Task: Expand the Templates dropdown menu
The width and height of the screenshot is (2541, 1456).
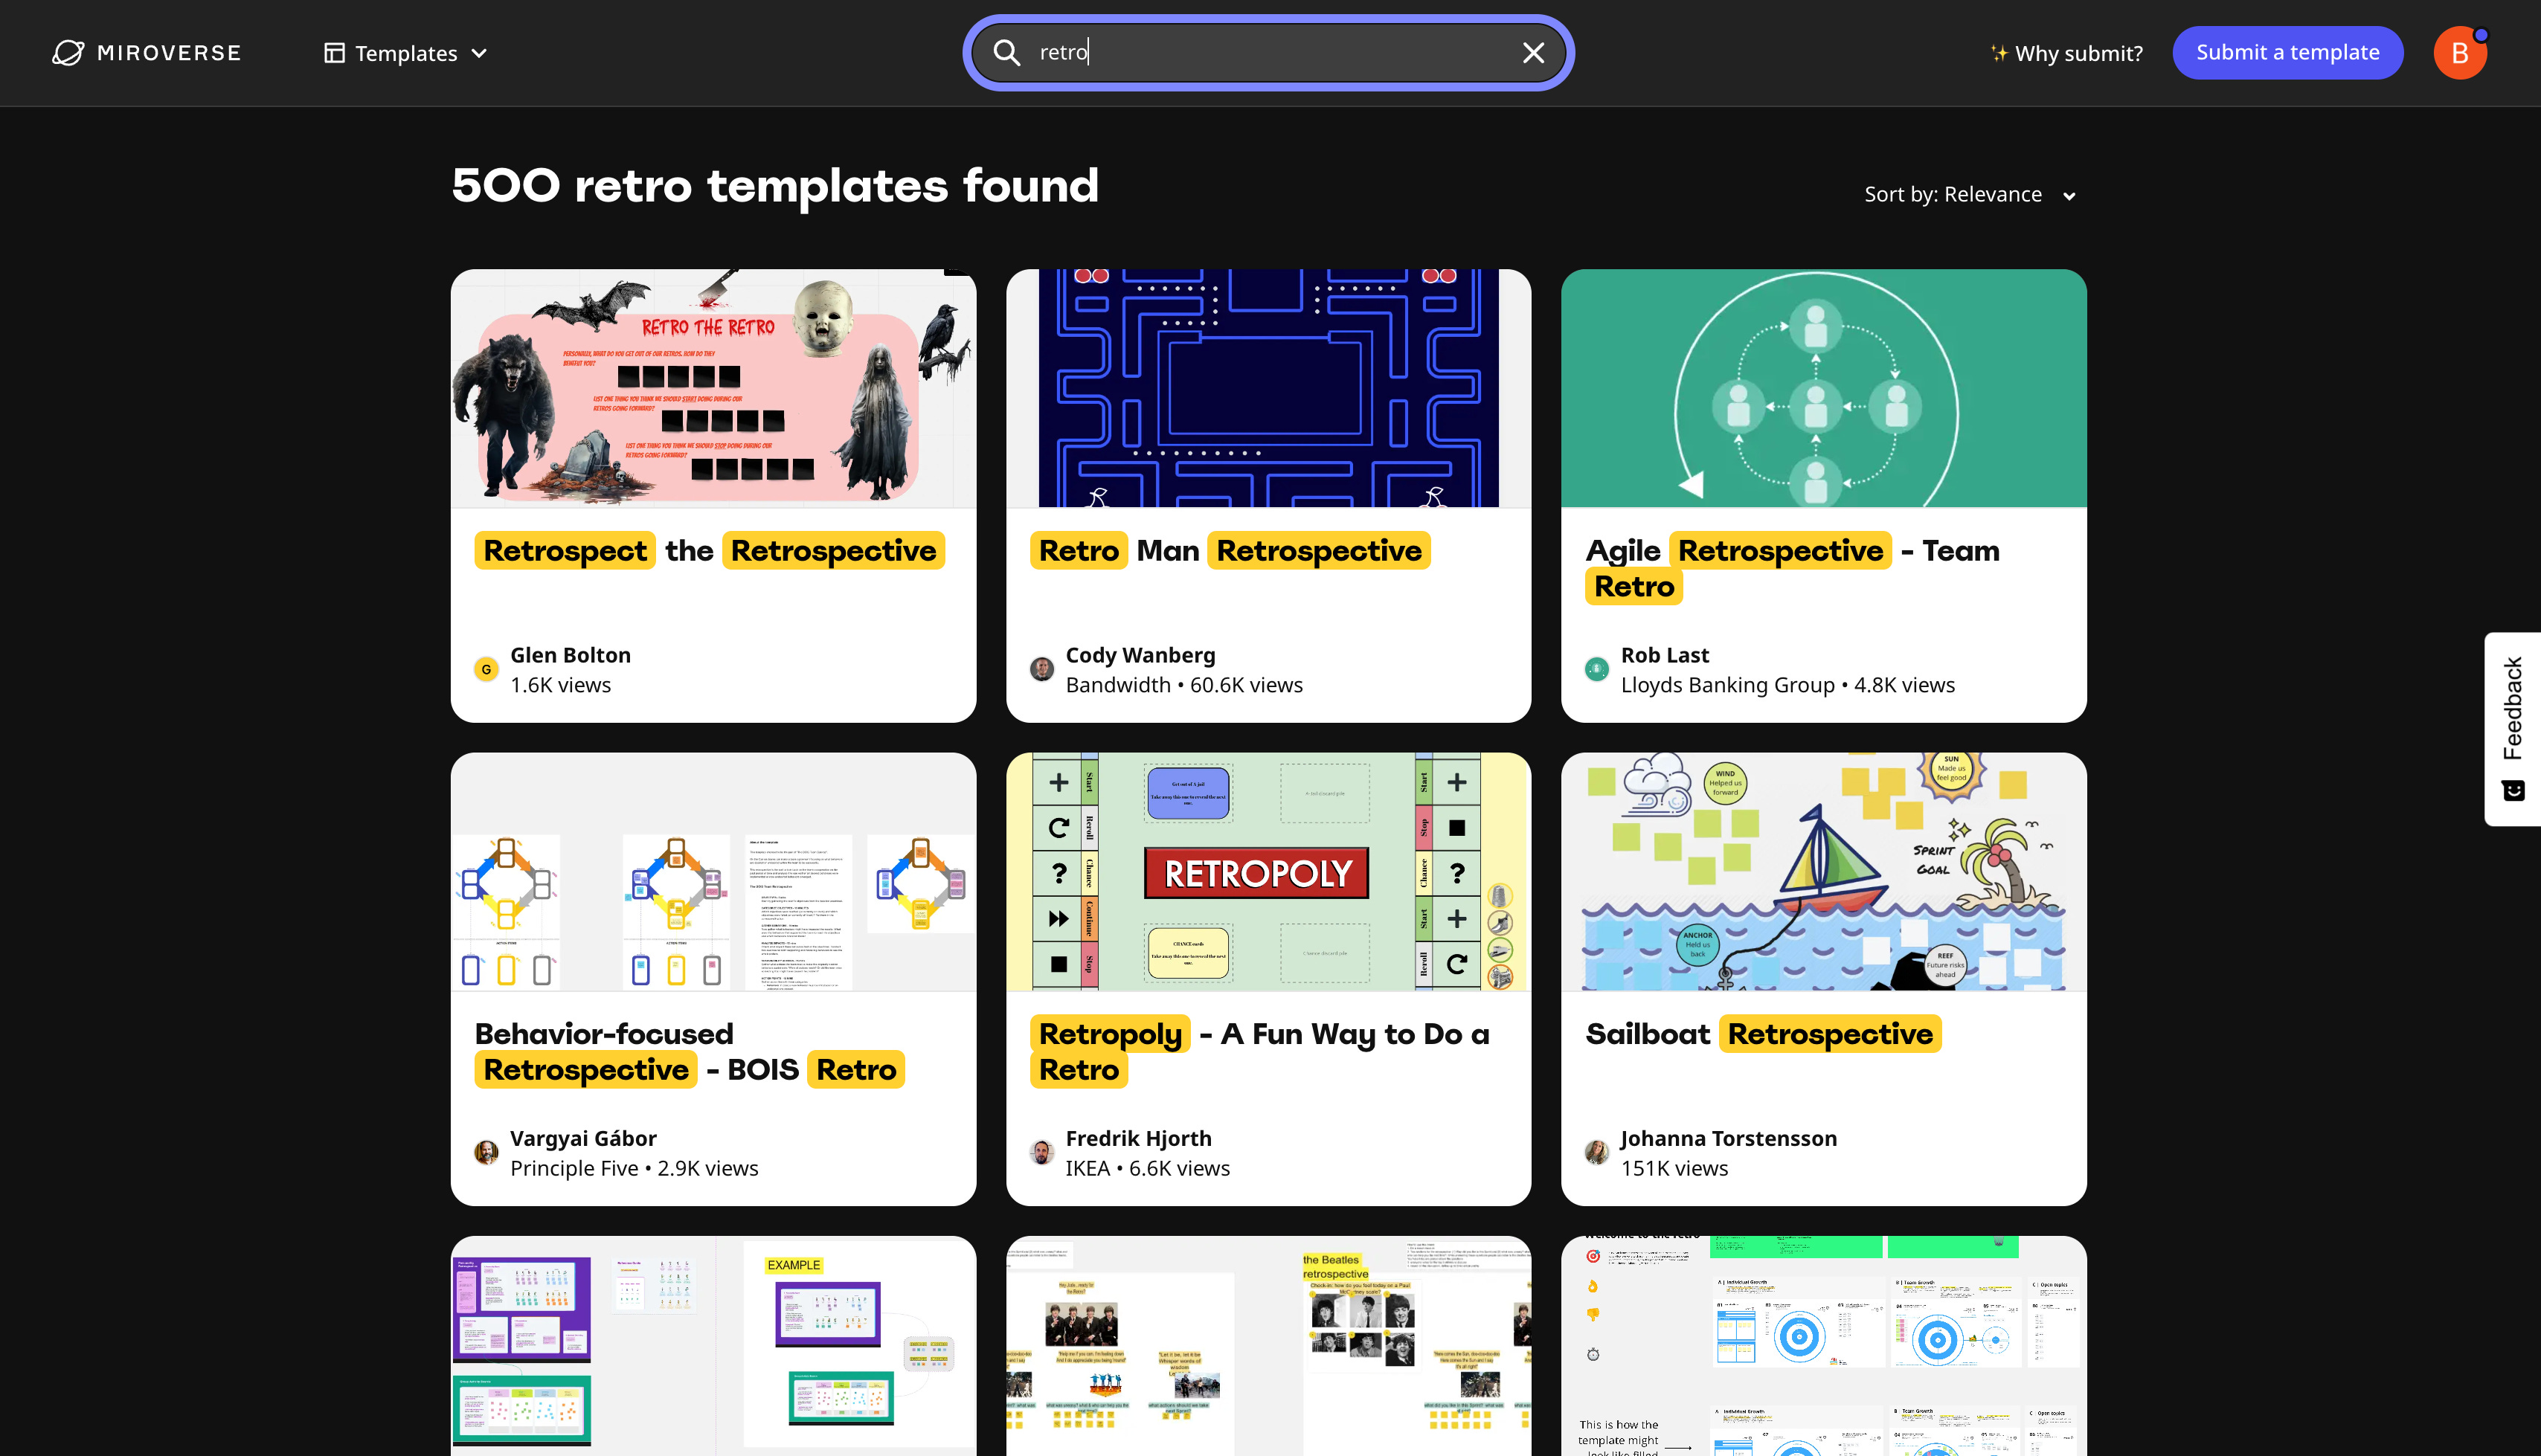Action: click(406, 53)
